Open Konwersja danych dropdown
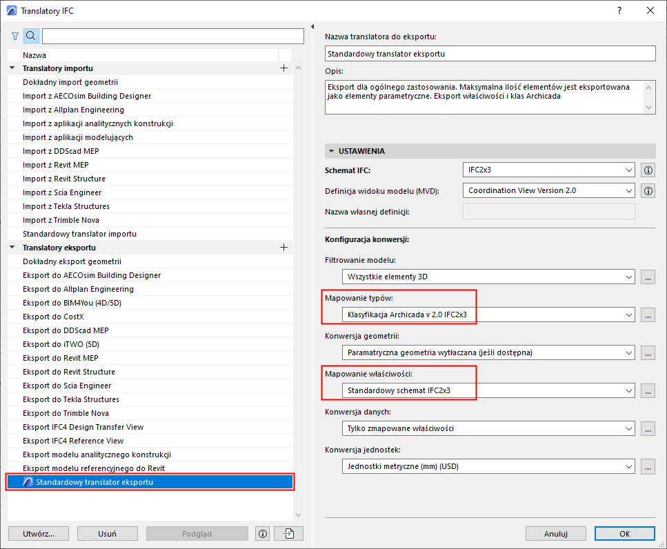Screen dimensions: 667x549 tap(488, 428)
